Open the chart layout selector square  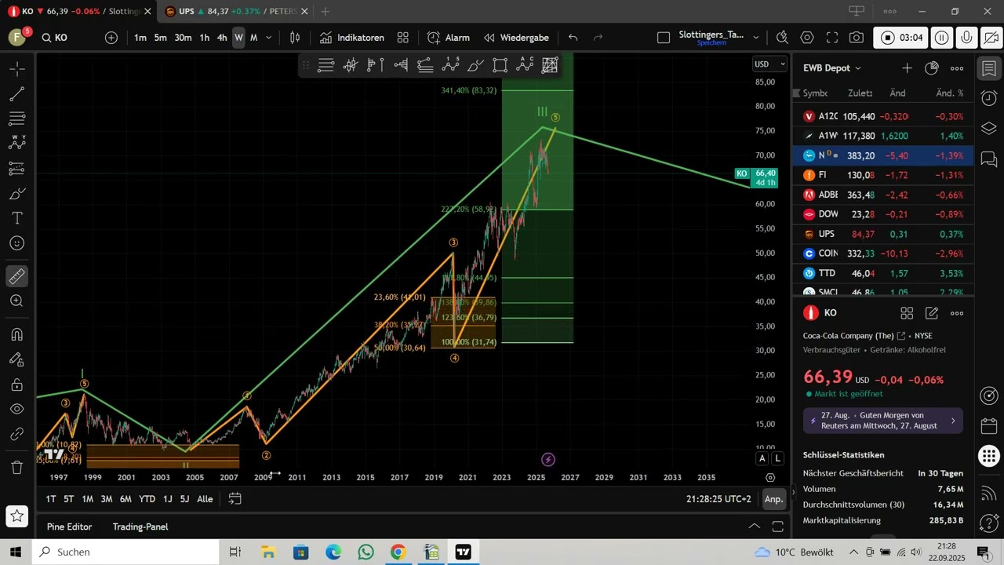tap(664, 38)
